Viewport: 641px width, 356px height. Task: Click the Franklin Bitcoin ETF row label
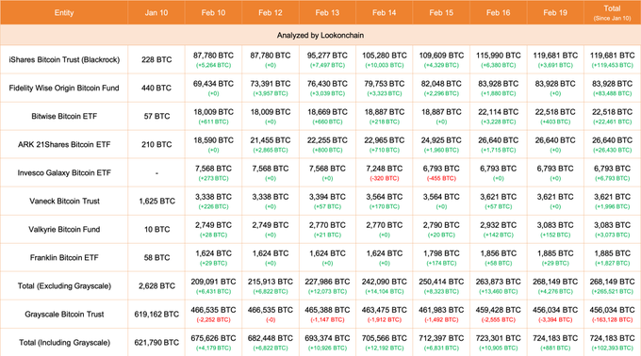64,258
